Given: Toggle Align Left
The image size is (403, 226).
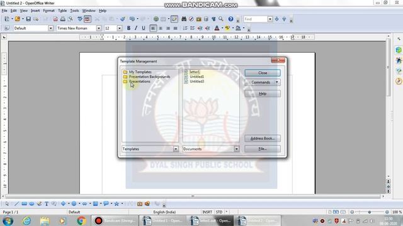Looking at the screenshot, I should click(153, 28).
